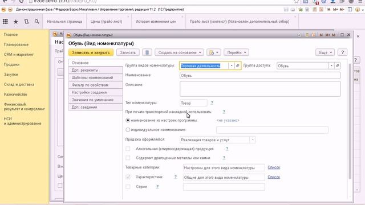365x205 pixels.
Task: Open the calendar from top system toolbar
Action: tap(321, 10)
